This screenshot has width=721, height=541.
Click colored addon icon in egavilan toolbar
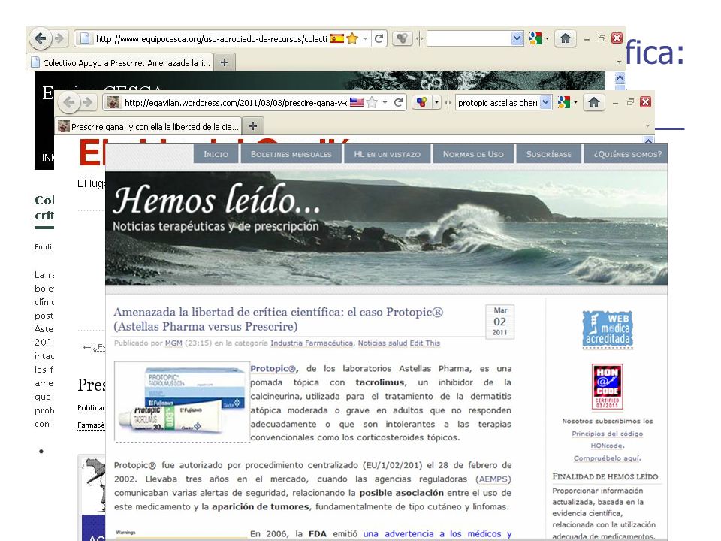[x=421, y=102]
